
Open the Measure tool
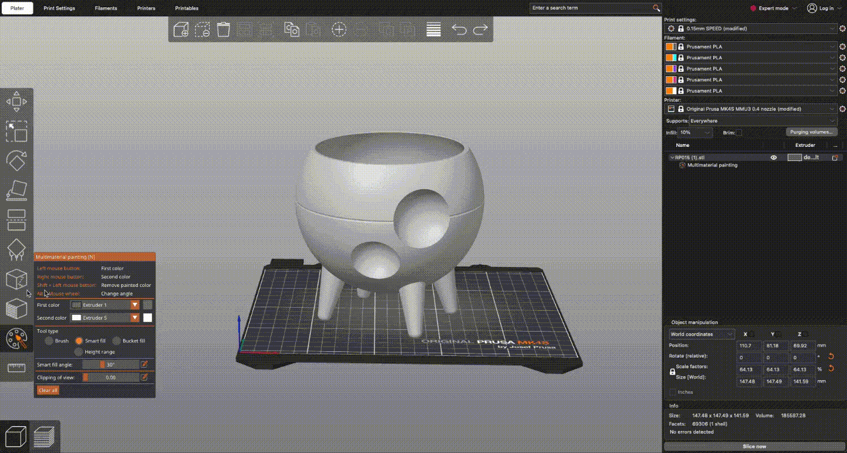tap(17, 367)
